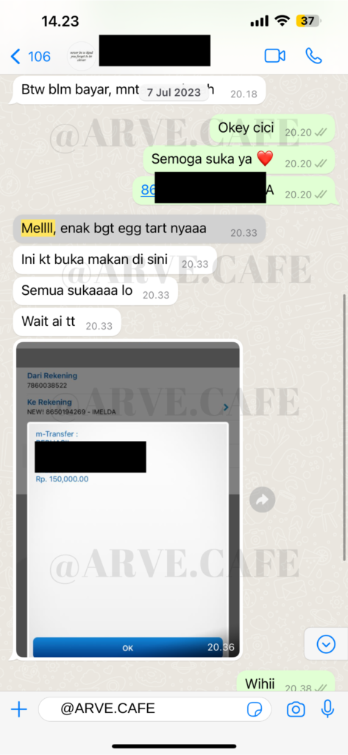Tap the 7 Jul 2023 date label
The width and height of the screenshot is (348, 755).
point(174,92)
